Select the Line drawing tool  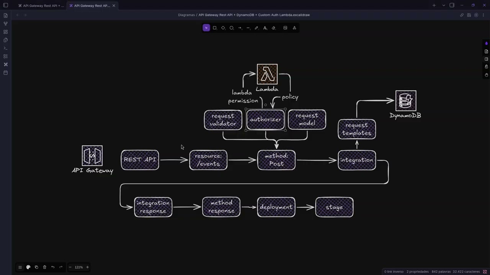pyautogui.click(x=248, y=28)
